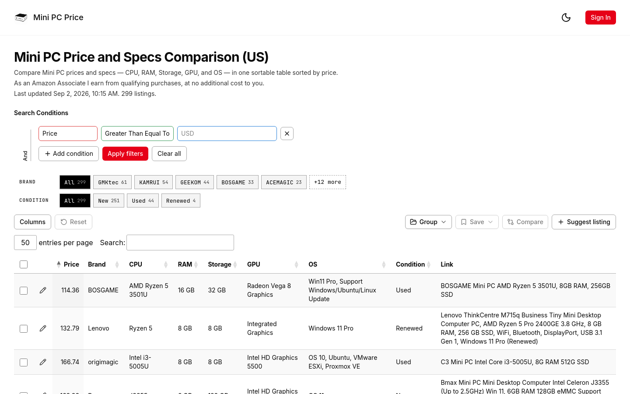This screenshot has width=630, height=394.
Task: Open the Price field dropdown
Action: [x=68, y=134]
